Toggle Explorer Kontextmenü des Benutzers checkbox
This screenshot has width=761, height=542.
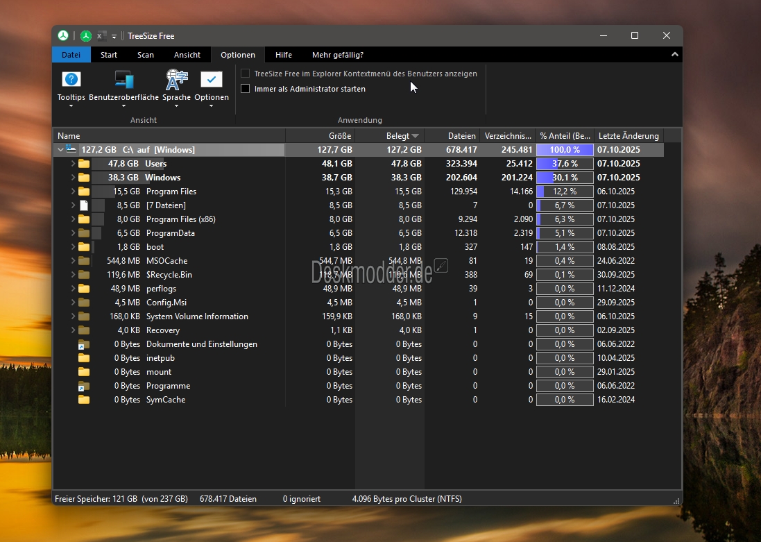245,74
